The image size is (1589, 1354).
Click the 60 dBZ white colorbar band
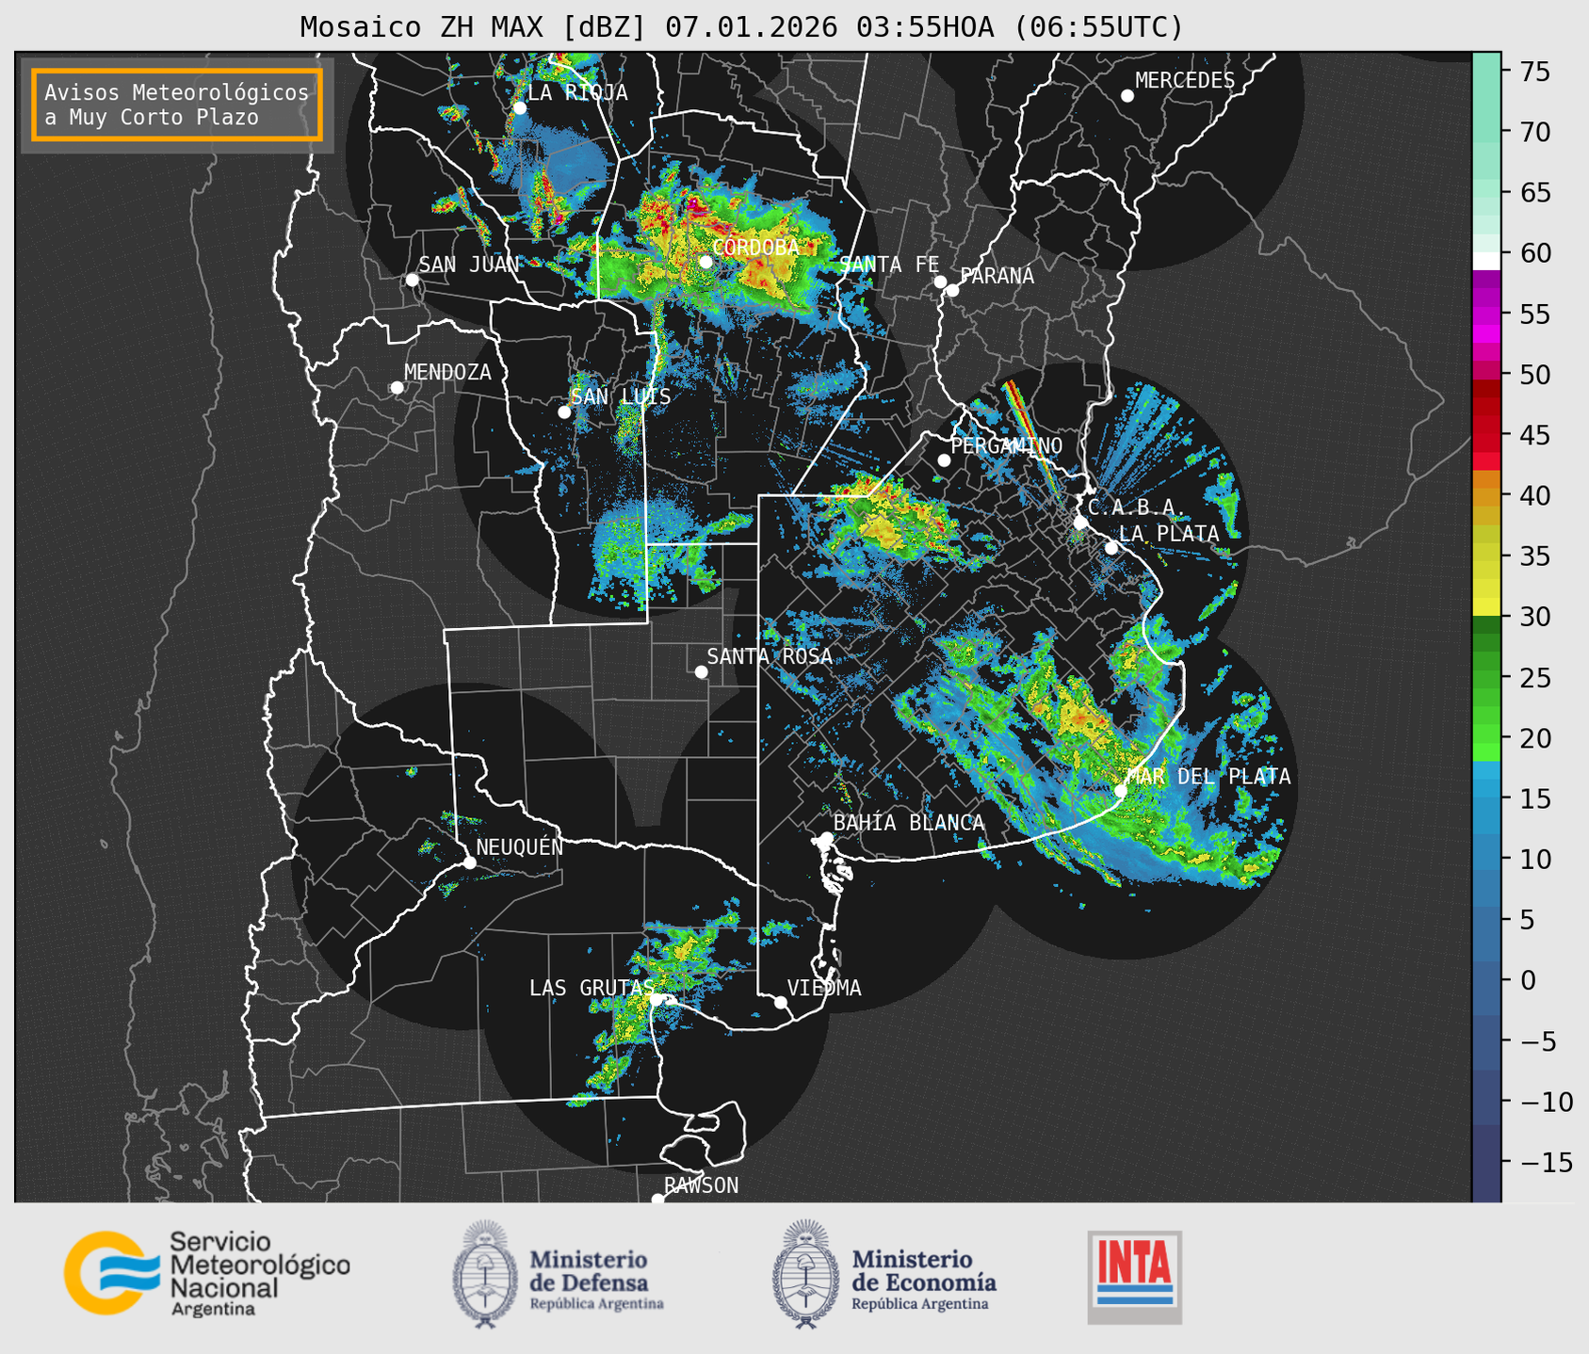[x=1486, y=261]
